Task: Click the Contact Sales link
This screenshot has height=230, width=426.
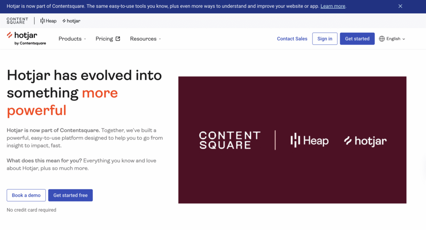Action: tap(292, 39)
